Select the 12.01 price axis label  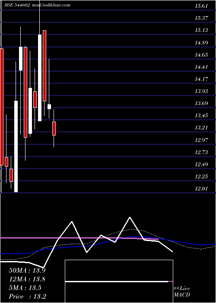201,189
